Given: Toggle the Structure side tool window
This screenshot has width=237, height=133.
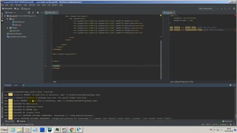Looking at the screenshot, I should 2,98.
